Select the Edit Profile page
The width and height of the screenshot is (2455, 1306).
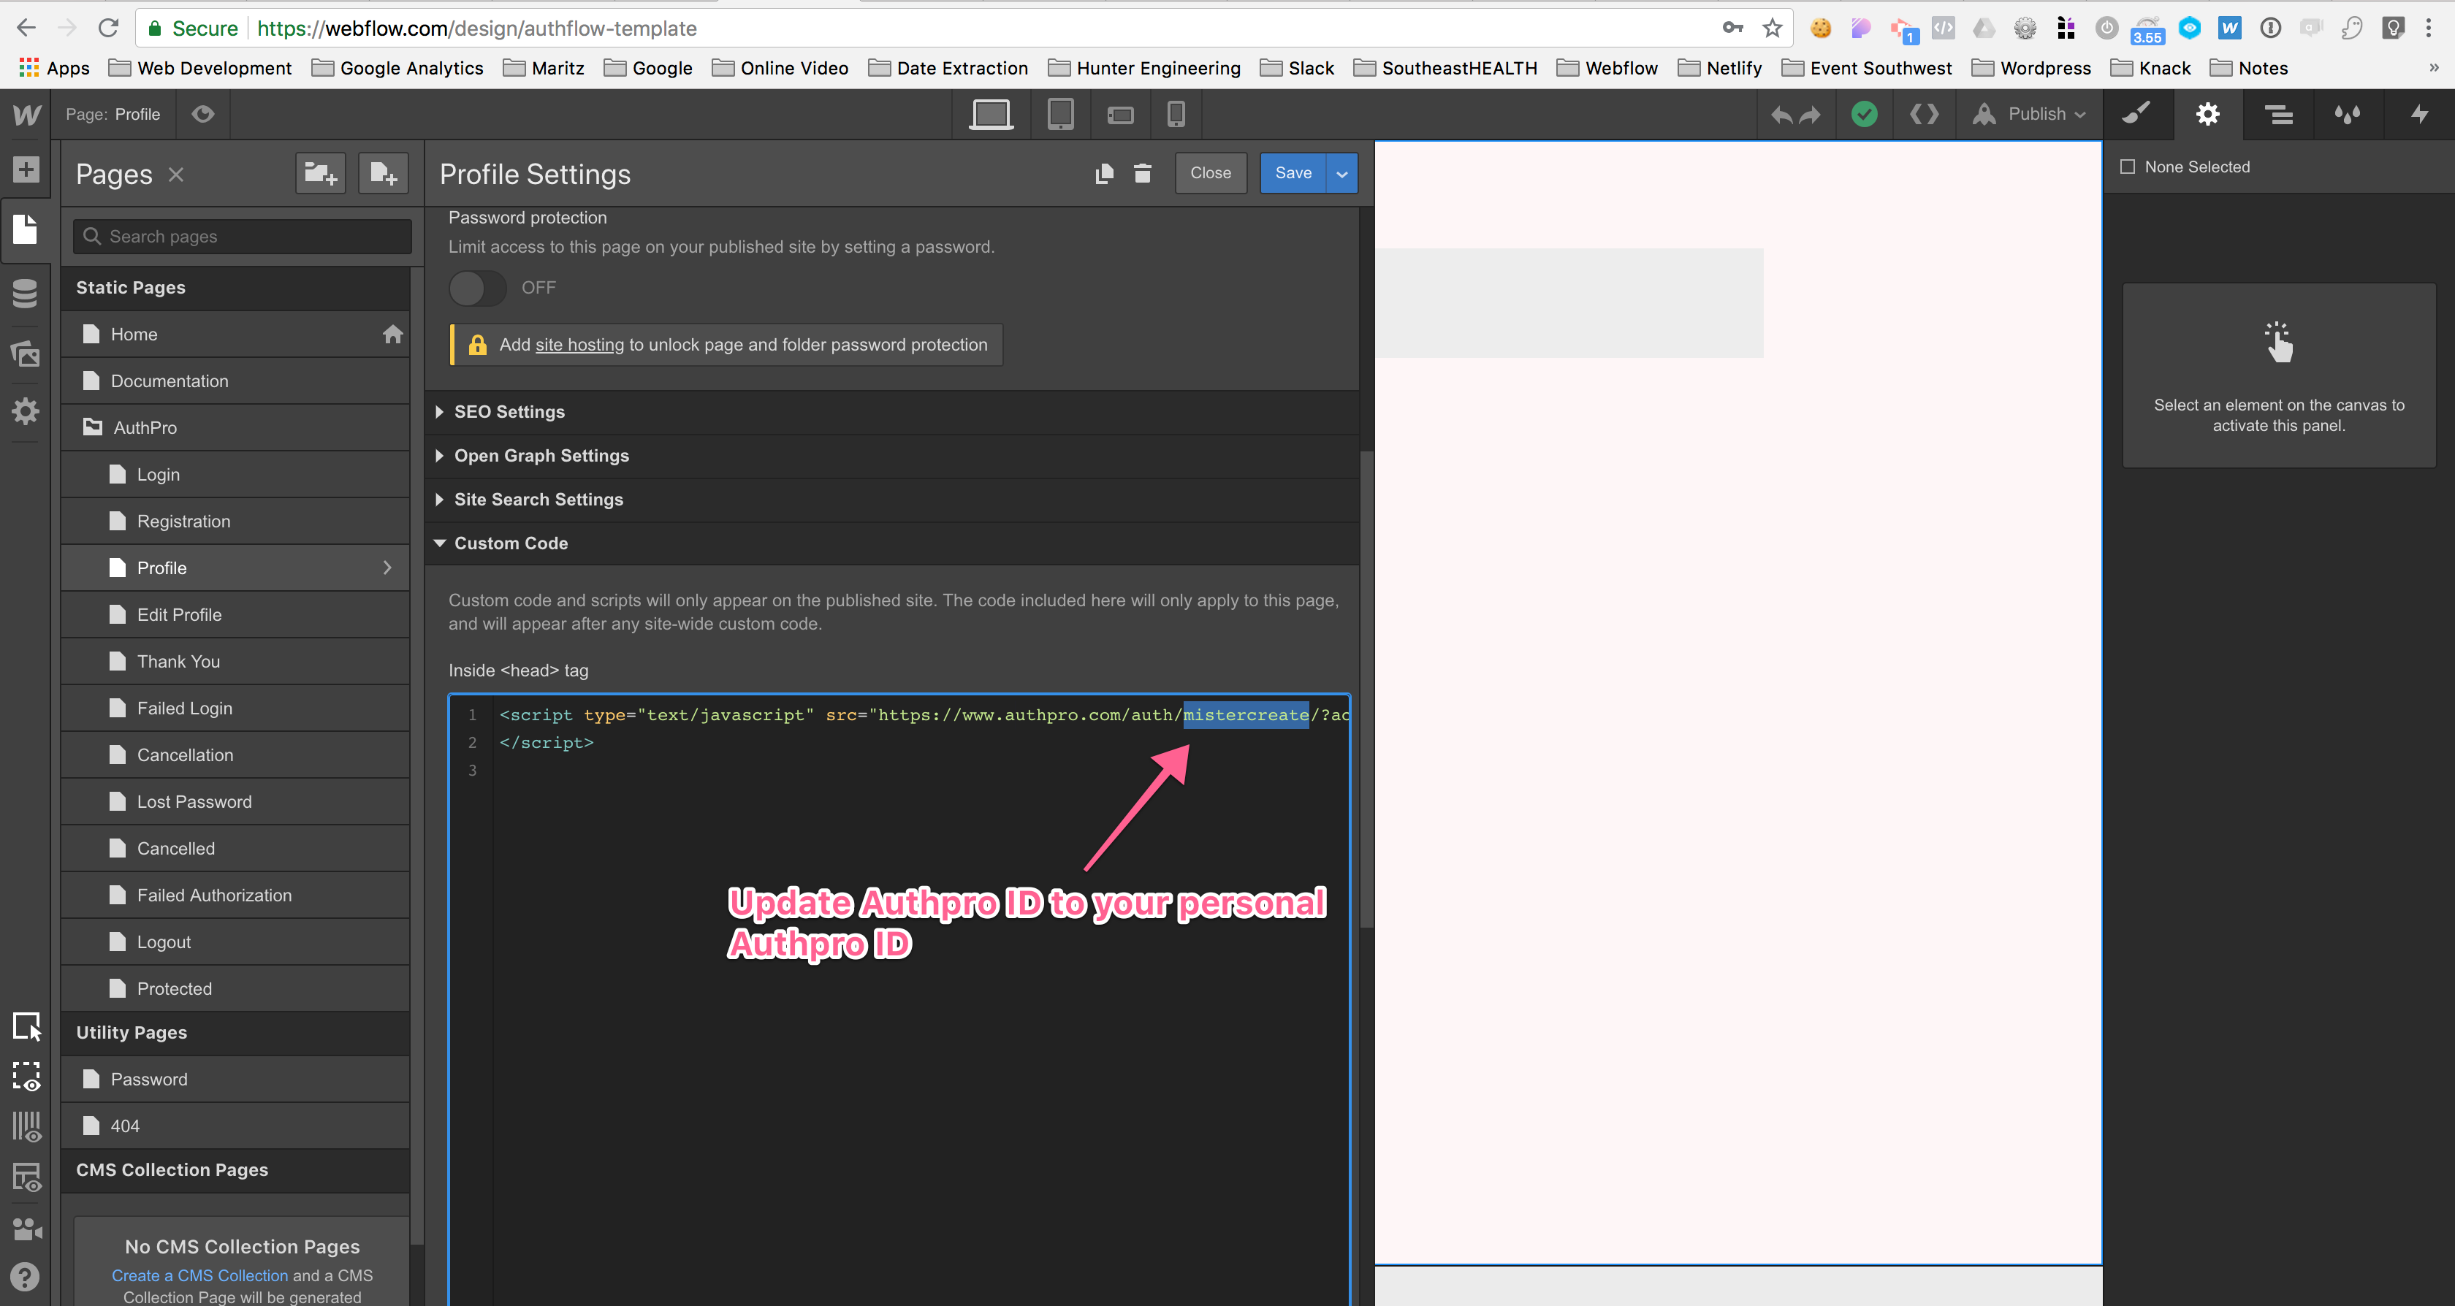click(x=235, y=614)
